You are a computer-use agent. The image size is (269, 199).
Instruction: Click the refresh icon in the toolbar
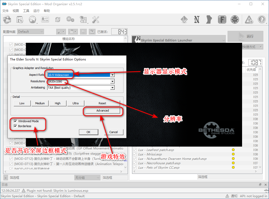[x=57, y=19]
